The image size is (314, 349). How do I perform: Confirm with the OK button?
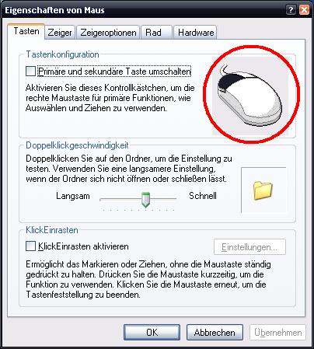tap(152, 333)
